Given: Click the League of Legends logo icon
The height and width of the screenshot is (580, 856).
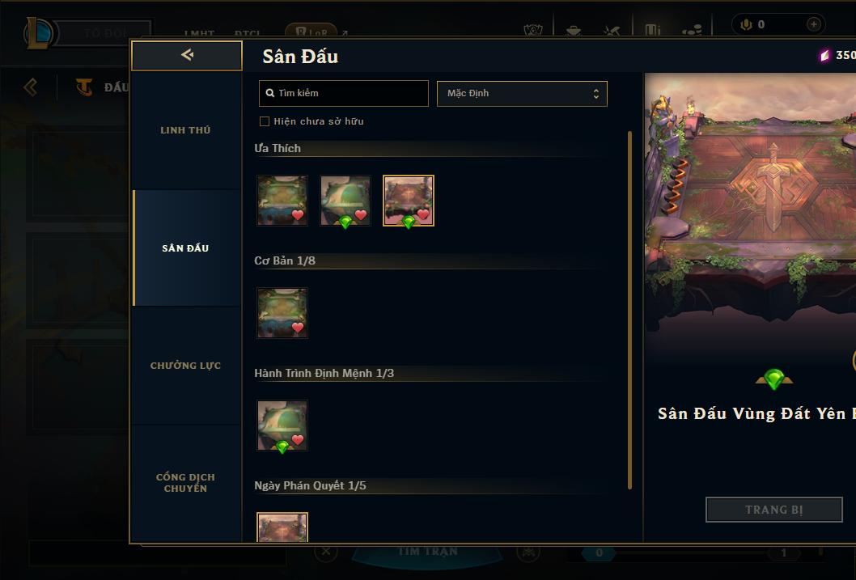Looking at the screenshot, I should point(39,32).
